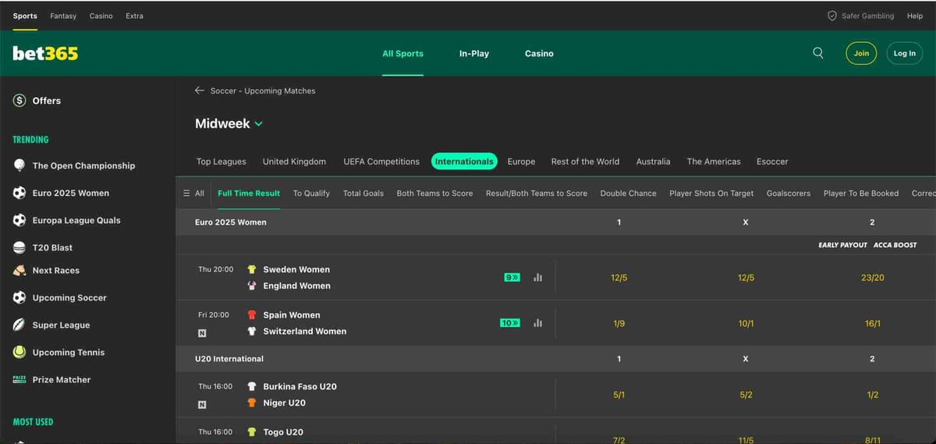Select Niger U20 win odds 1/2
Viewport: 936px width, 444px height.
[x=872, y=395]
